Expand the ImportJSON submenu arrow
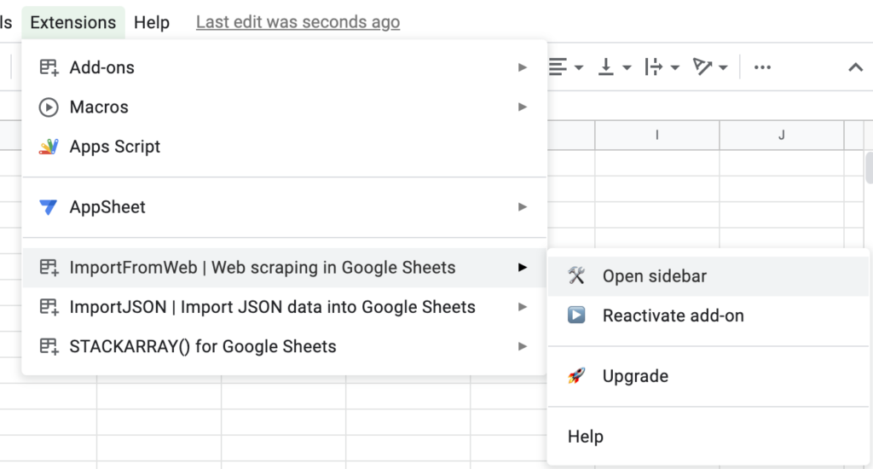 tap(523, 307)
